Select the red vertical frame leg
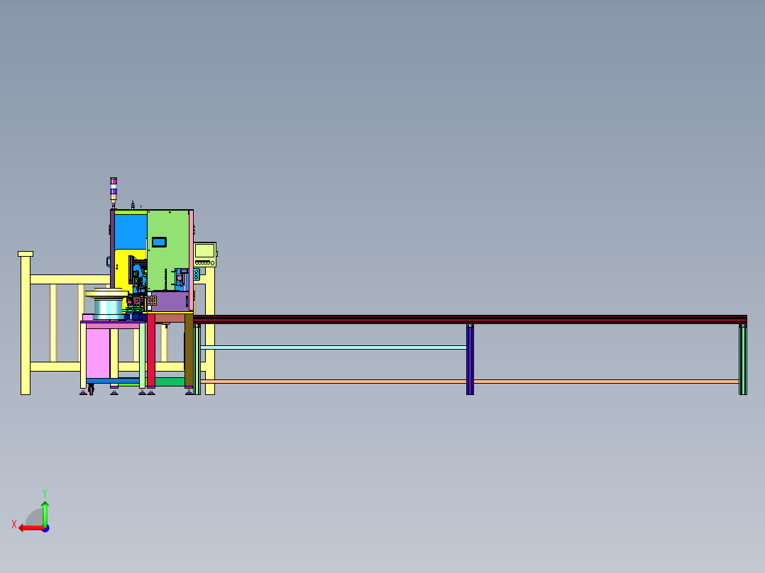This screenshot has height=573, width=765. tap(151, 350)
